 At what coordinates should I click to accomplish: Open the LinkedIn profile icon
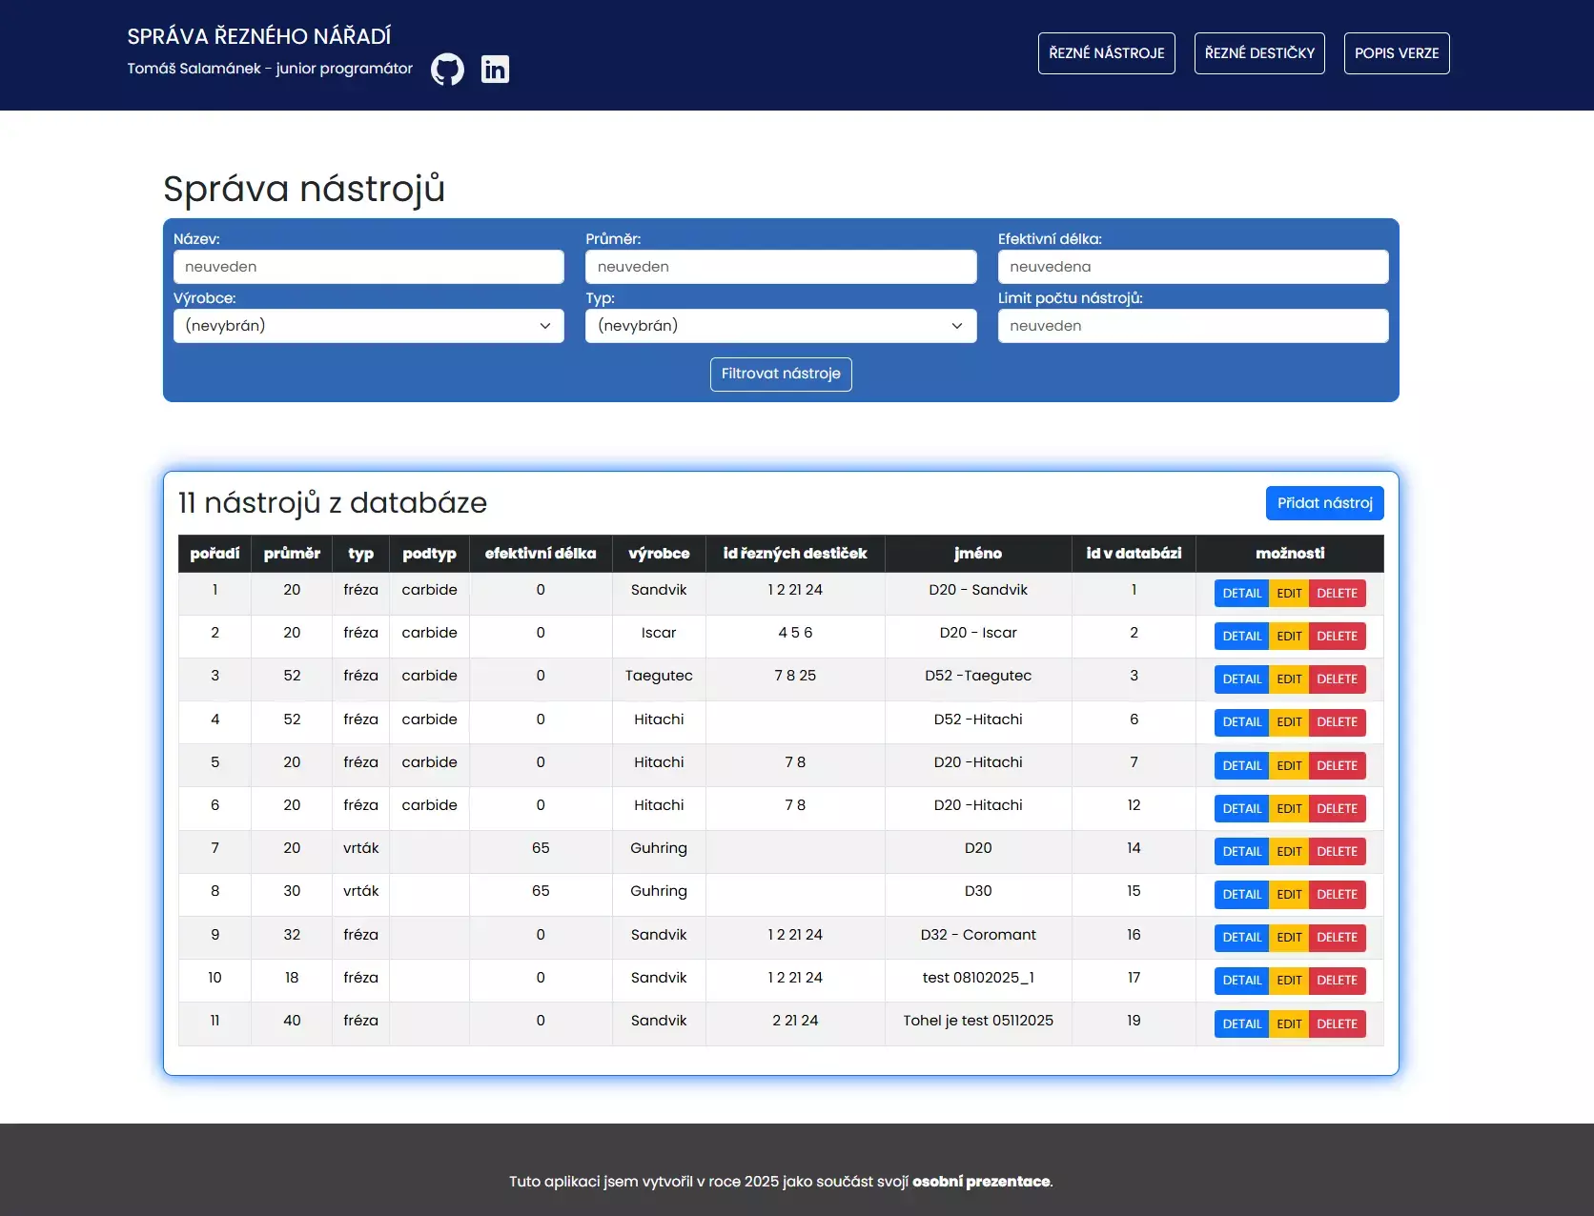[x=495, y=69]
